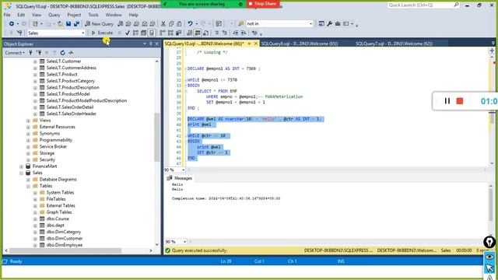Screen dimensions: 498x280
Task: Close the Object Explorer panel
Action: (157, 44)
